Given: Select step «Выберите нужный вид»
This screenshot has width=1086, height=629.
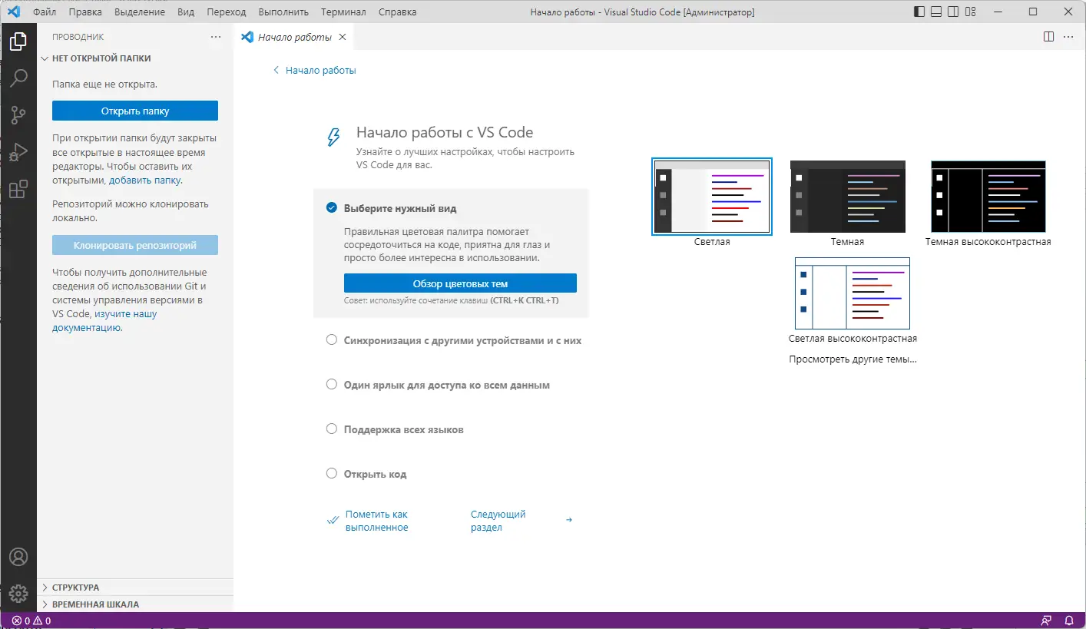Looking at the screenshot, I should point(452,253).
